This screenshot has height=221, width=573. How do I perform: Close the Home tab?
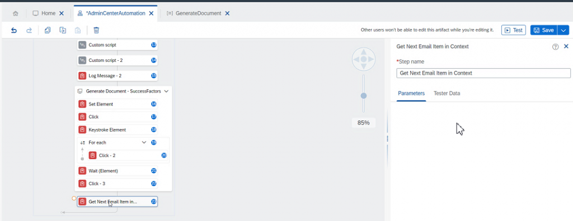point(62,13)
